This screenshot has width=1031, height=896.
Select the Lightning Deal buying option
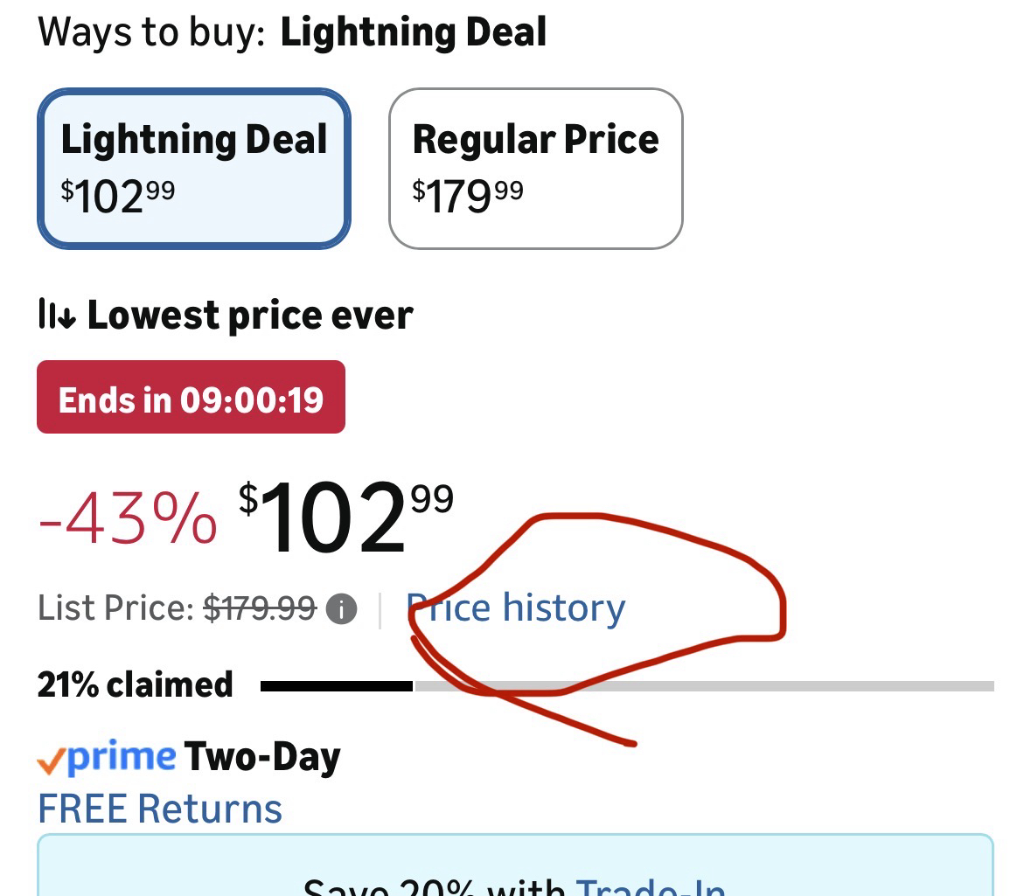click(x=193, y=168)
